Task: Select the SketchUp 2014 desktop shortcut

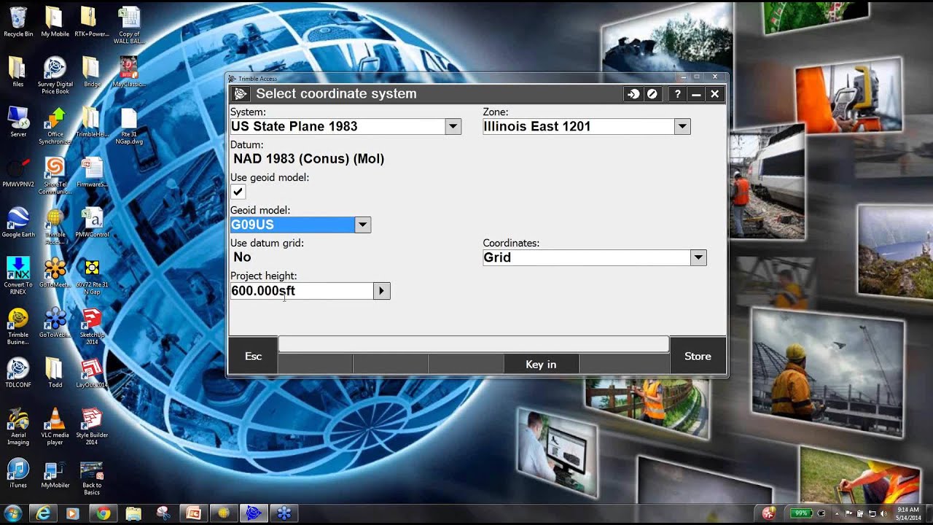Action: 91,327
